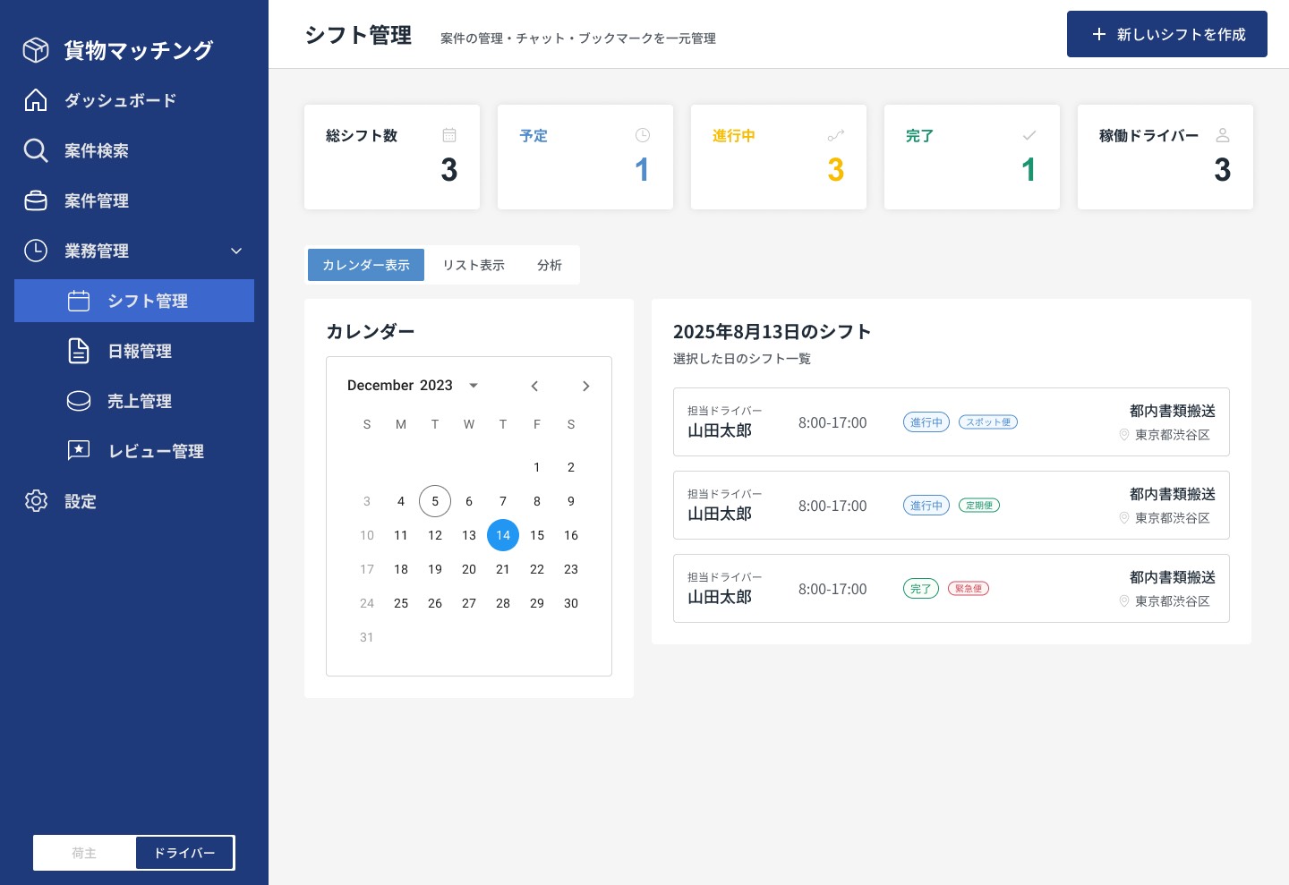
Task: Select the 荷主 option
Action: 84,853
